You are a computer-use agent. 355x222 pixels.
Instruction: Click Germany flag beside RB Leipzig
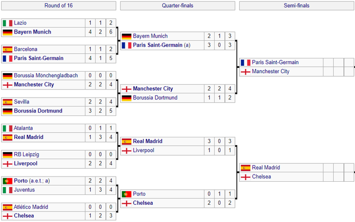[x=7, y=155]
